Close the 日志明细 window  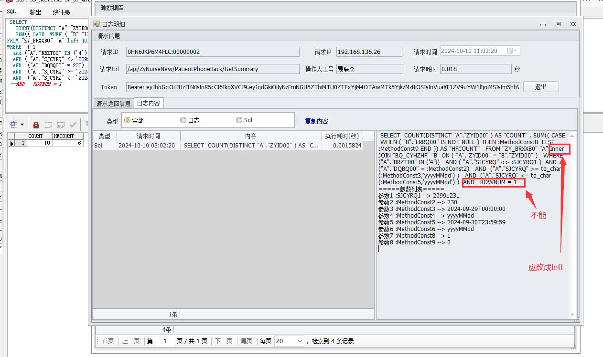pos(573,24)
